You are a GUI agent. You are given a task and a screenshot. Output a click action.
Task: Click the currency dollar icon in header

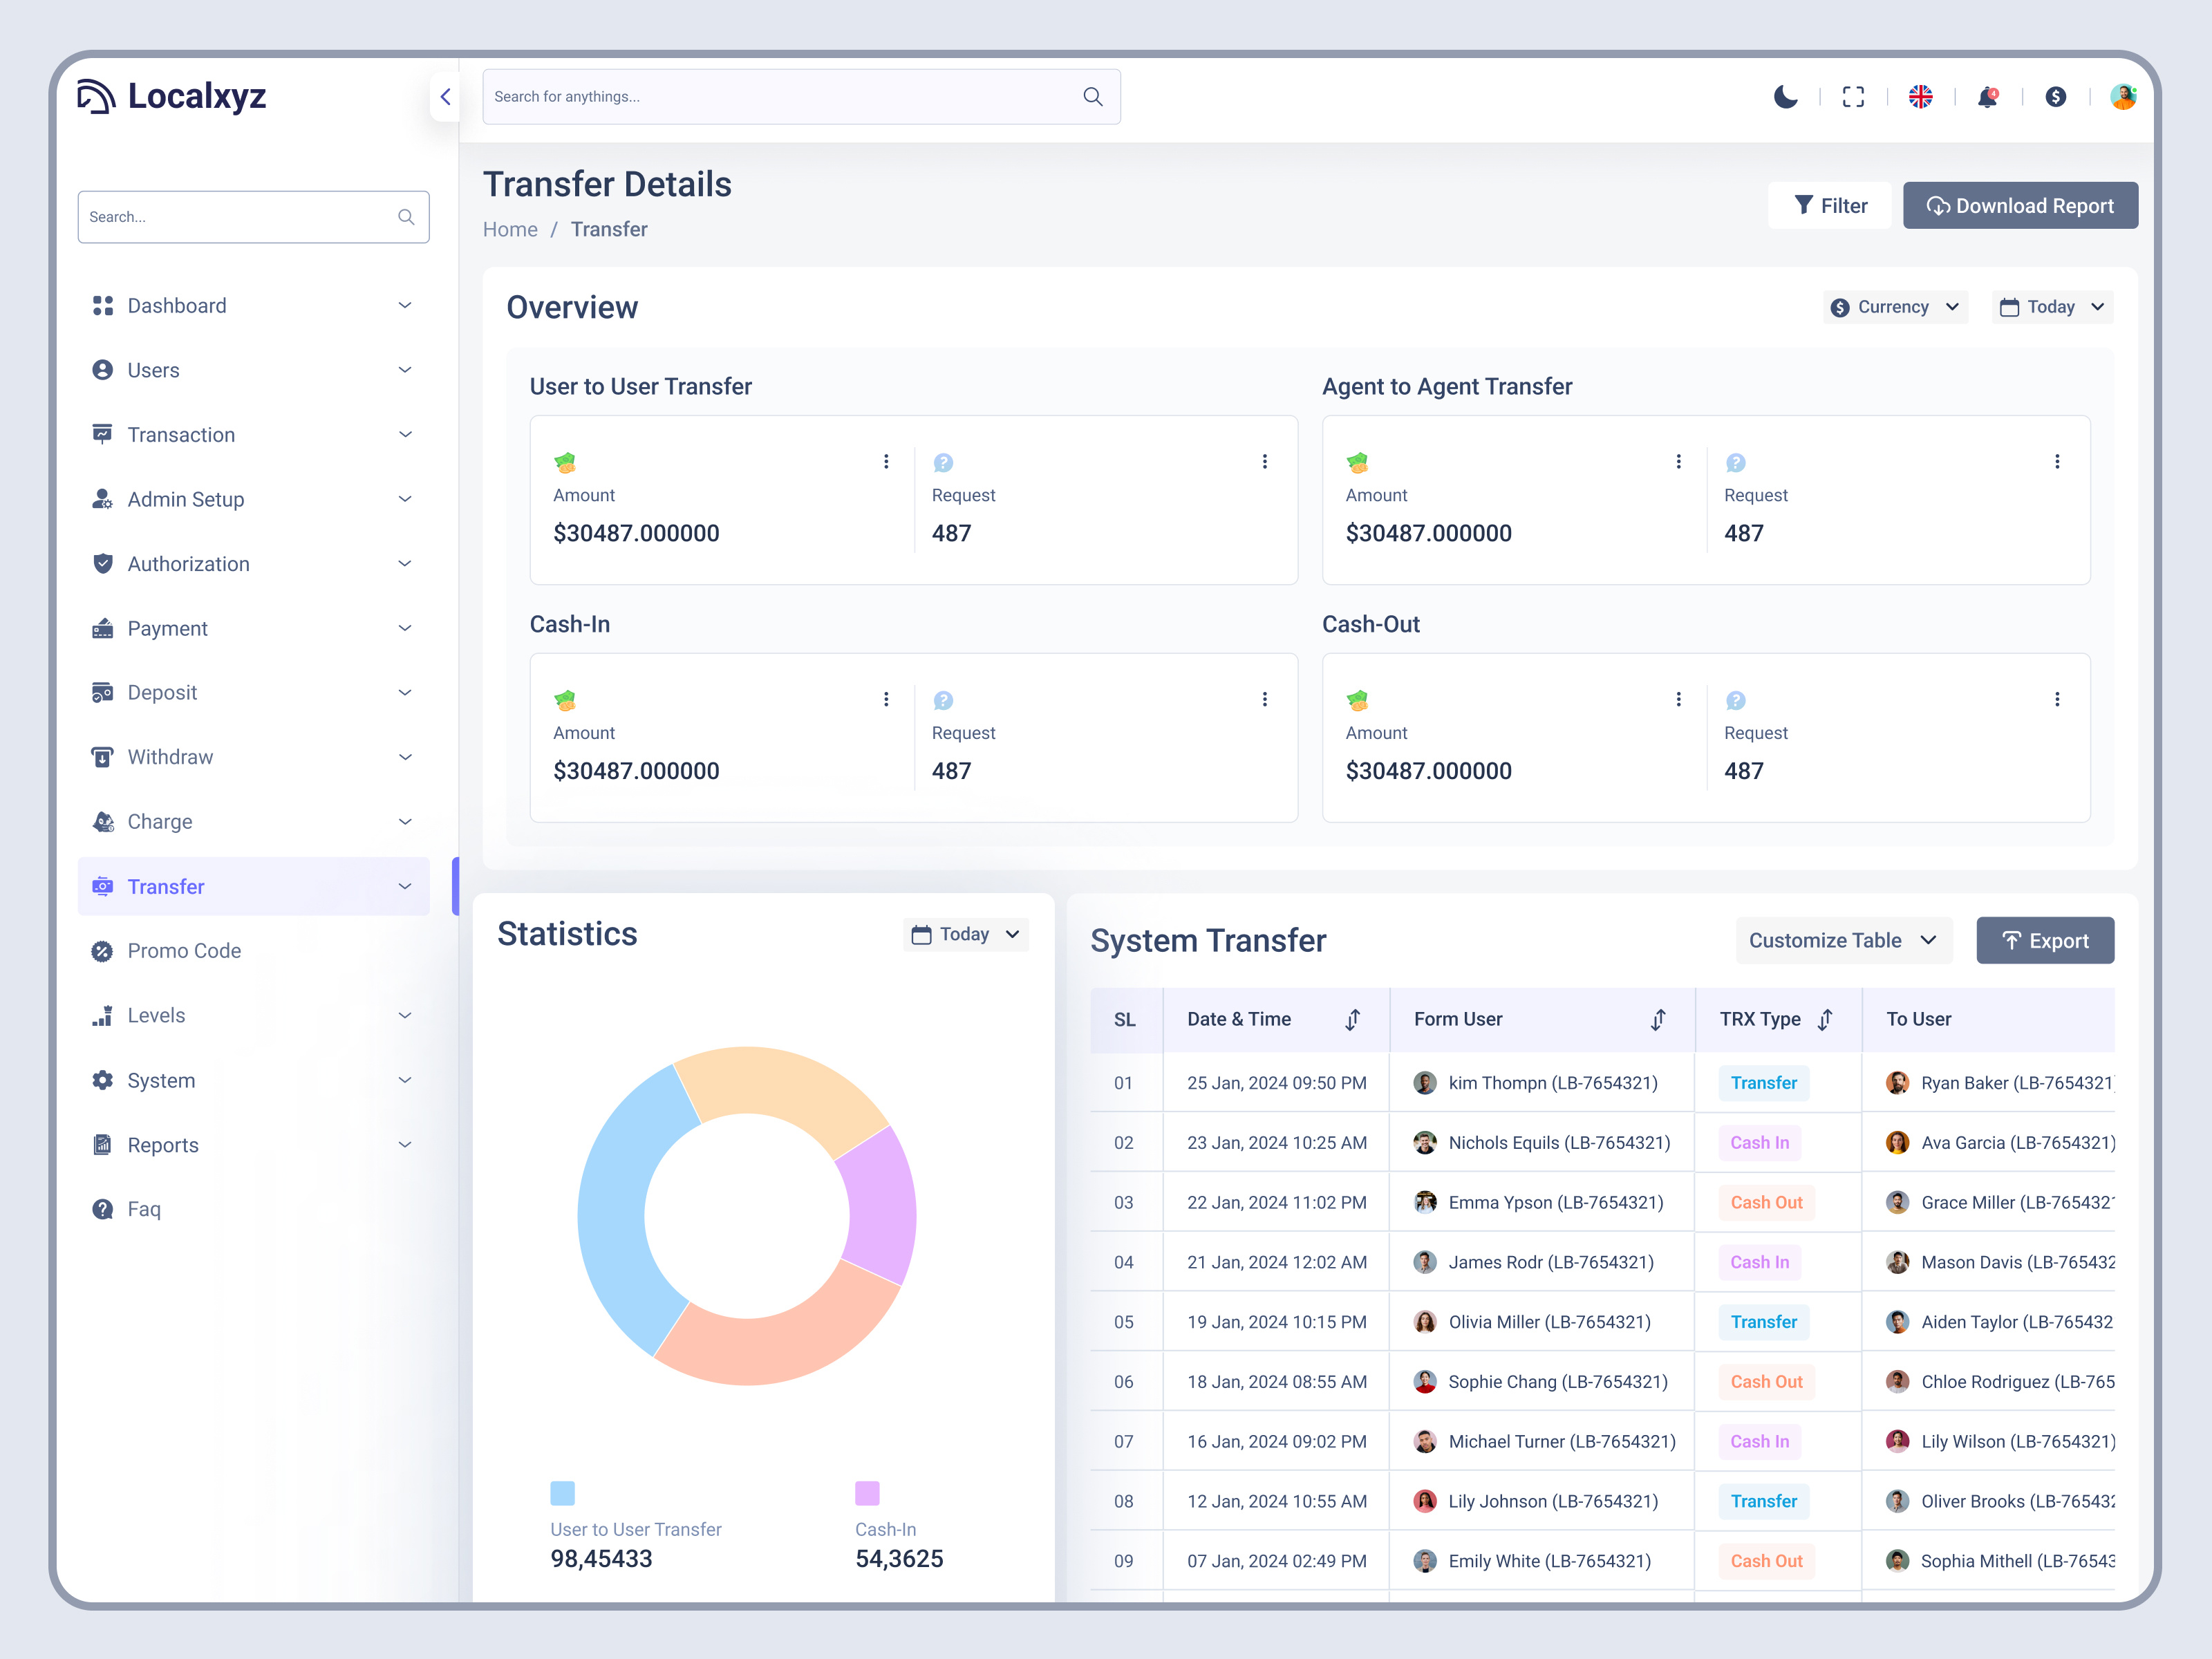pyautogui.click(x=2056, y=97)
